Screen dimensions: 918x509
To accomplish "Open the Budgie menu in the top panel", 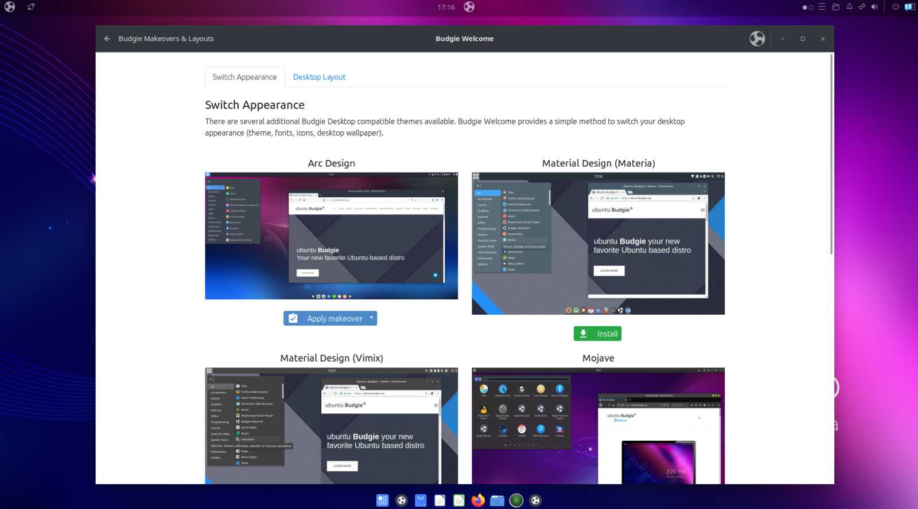I will click(10, 7).
